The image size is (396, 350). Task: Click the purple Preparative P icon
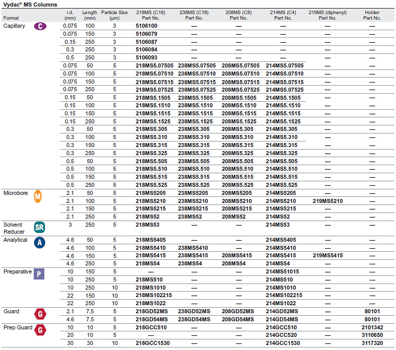pyautogui.click(x=39, y=274)
